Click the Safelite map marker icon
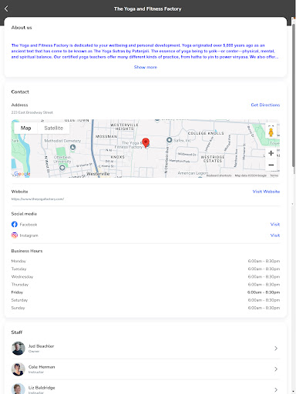 (169, 140)
